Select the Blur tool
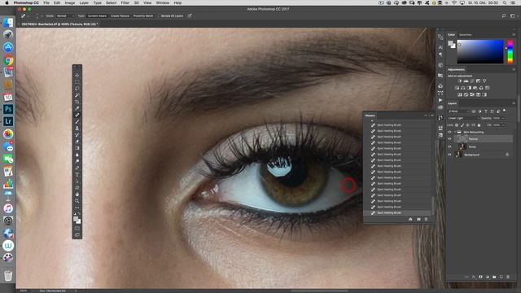The width and height of the screenshot is (521, 293). click(x=77, y=155)
